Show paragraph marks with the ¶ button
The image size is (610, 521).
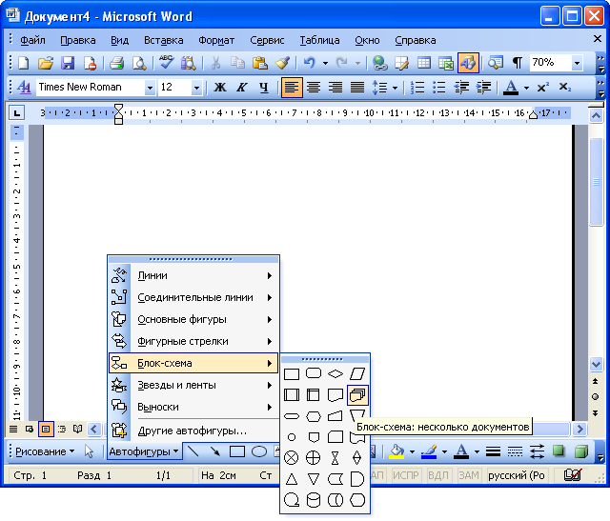point(518,63)
